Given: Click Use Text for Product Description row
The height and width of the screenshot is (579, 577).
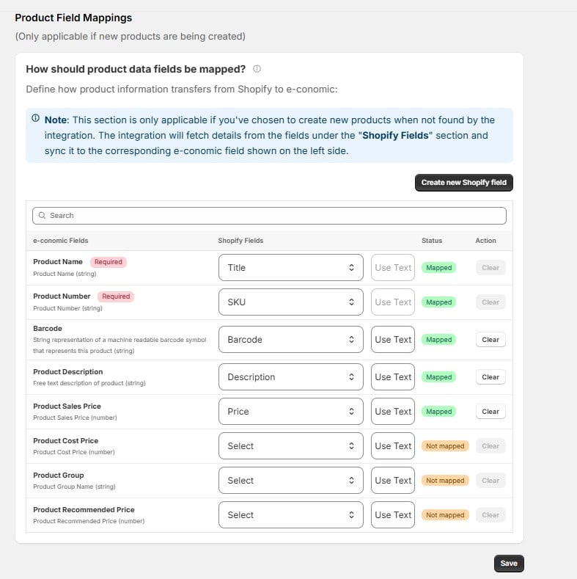Looking at the screenshot, I should coord(393,377).
